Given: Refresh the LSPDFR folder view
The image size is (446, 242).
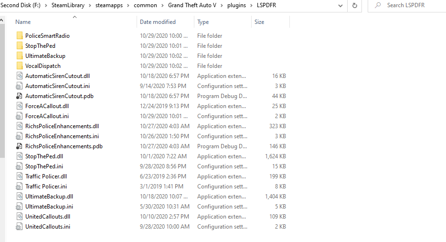Looking at the screenshot, I should coord(354,5).
